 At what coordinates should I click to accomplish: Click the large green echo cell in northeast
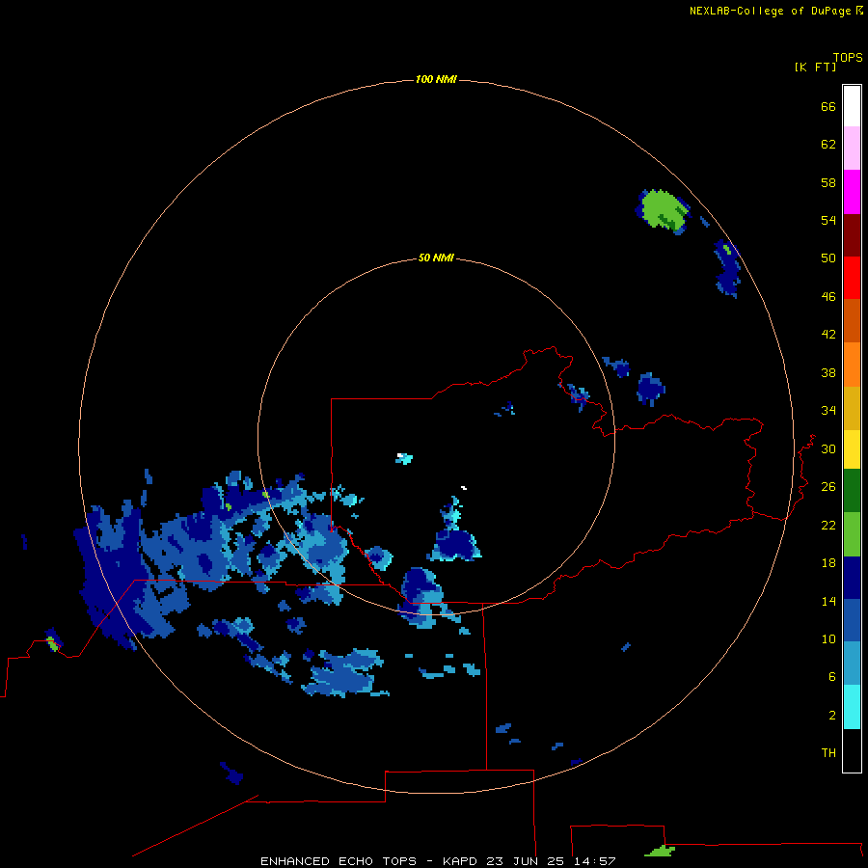point(663,209)
